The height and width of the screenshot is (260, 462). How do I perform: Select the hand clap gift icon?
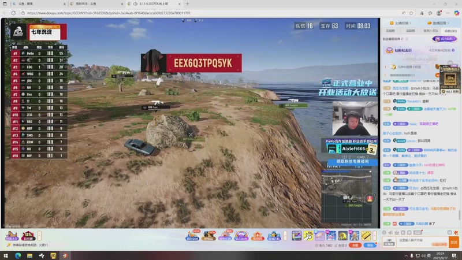pos(308,236)
